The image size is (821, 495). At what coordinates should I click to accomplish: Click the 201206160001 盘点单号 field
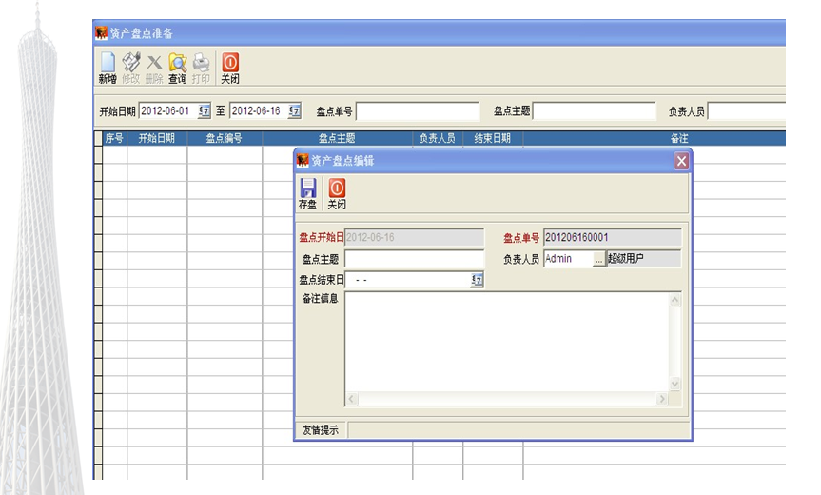pos(613,237)
